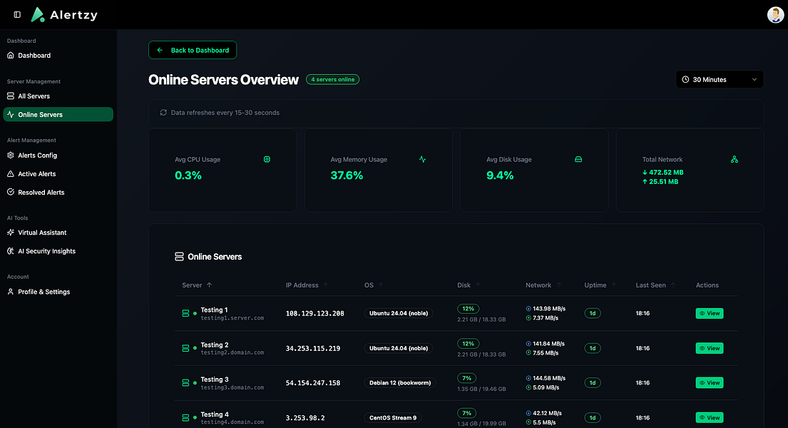View details for Testing 2 server
Image resolution: width=788 pixels, height=428 pixels.
[709, 348]
